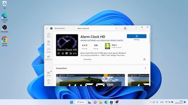
Task: Open Gaming section in Store sidebar
Action: [48, 50]
